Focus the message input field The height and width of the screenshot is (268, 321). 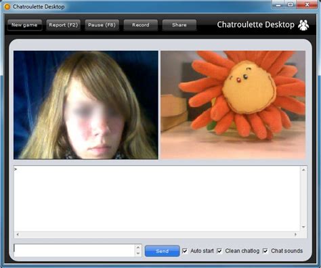click(74, 250)
